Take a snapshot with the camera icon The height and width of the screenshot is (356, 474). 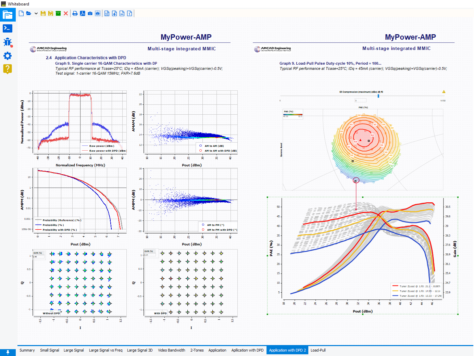tap(90, 13)
